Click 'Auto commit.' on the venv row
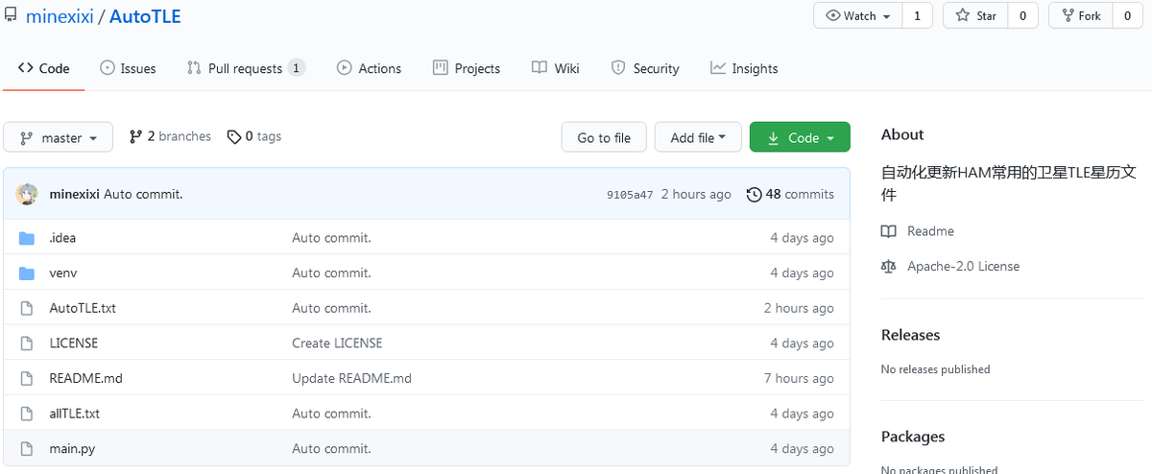This screenshot has height=474, width=1152. pyautogui.click(x=331, y=273)
